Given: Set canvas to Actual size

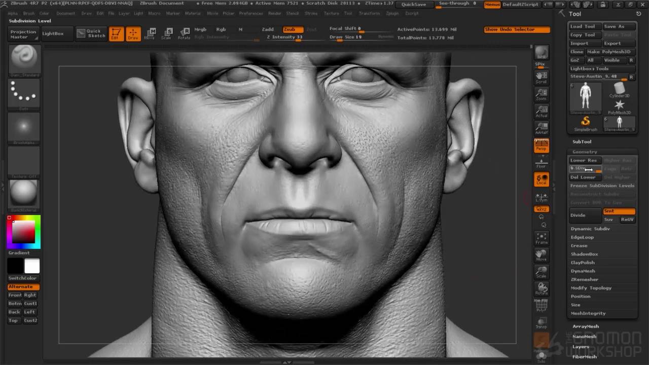Looking at the screenshot, I should pos(542,111).
